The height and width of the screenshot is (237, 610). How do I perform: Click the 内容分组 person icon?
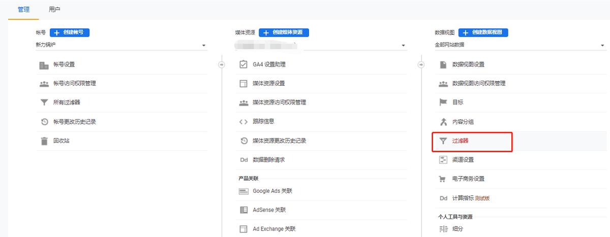click(x=443, y=122)
